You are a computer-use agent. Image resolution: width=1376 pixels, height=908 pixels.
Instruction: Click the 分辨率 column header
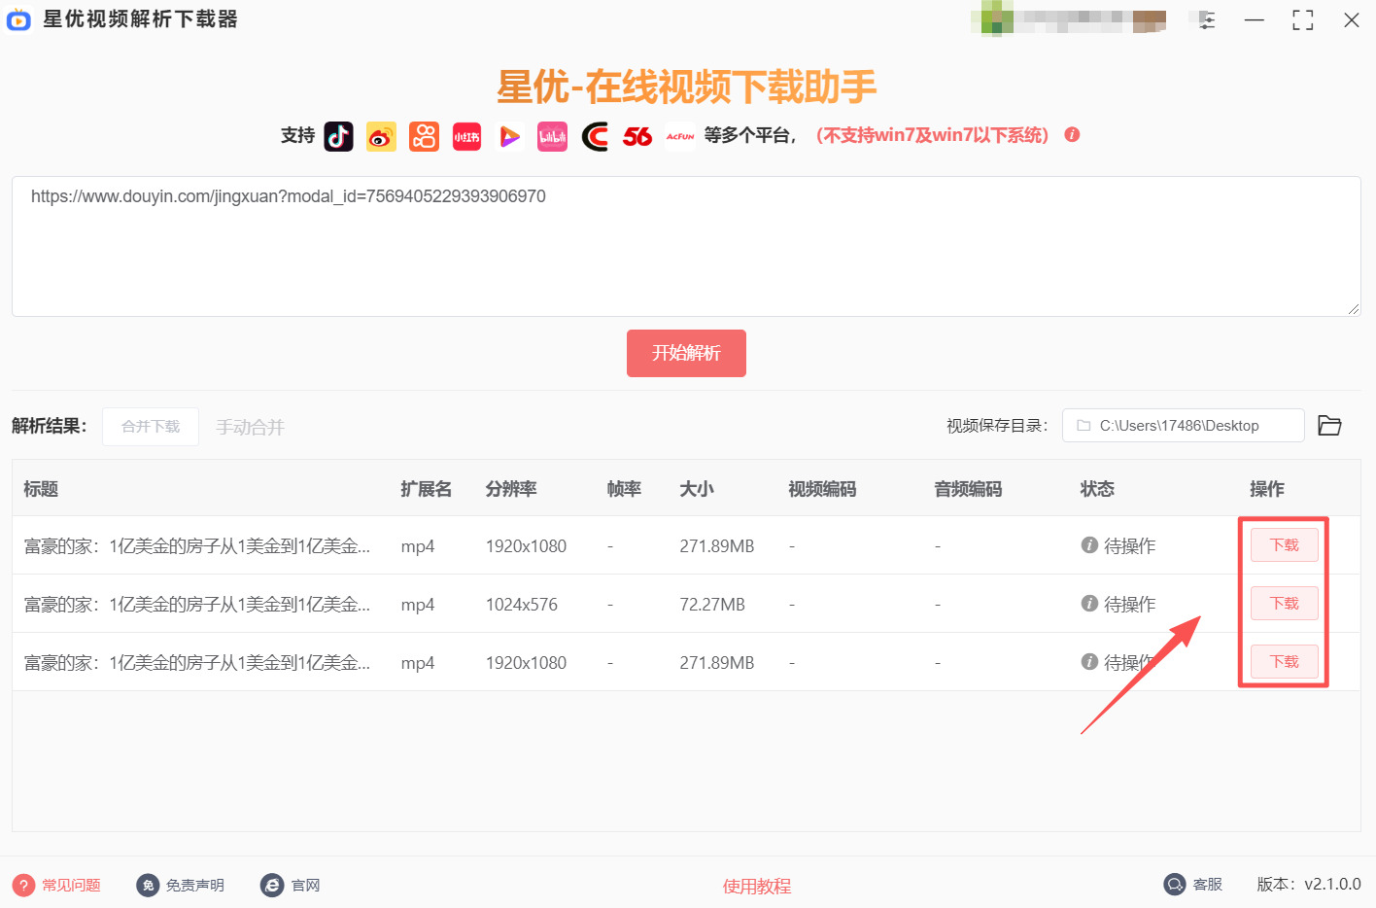(x=511, y=489)
